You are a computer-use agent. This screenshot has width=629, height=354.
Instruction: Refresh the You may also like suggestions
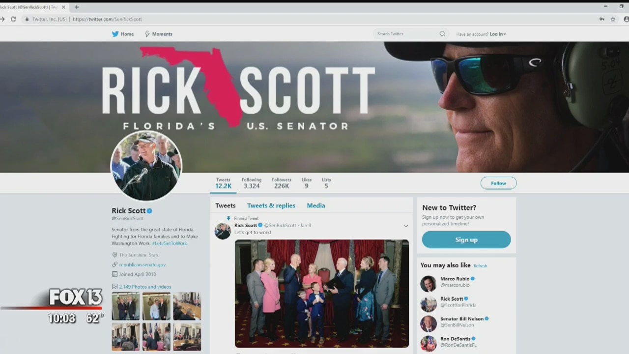(x=480, y=266)
